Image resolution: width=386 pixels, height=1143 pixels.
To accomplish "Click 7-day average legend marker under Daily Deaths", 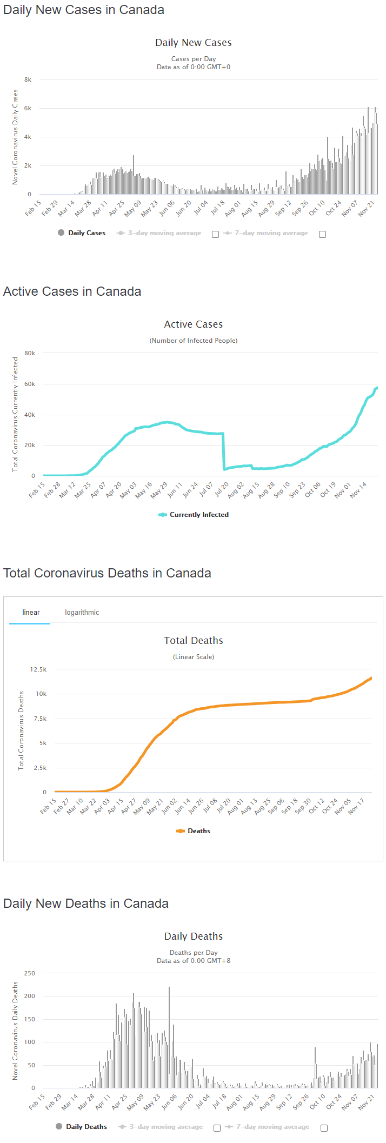I will [x=229, y=1127].
